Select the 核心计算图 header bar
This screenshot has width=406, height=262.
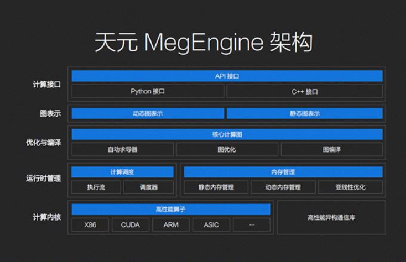(x=227, y=135)
